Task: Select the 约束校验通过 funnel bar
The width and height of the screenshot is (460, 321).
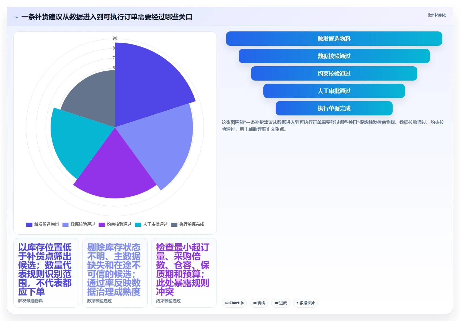Action: pyautogui.click(x=334, y=73)
